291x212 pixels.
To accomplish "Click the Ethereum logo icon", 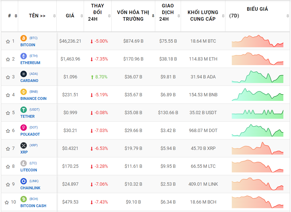I will pyautogui.click(x=23, y=56).
